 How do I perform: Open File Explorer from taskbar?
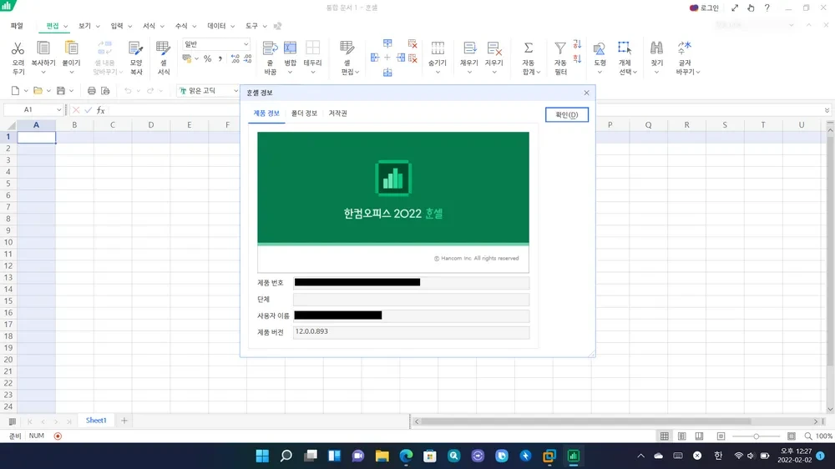click(x=382, y=456)
